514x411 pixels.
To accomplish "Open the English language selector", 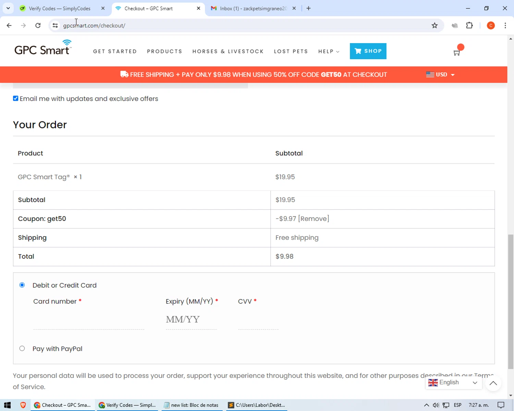I will pyautogui.click(x=453, y=383).
